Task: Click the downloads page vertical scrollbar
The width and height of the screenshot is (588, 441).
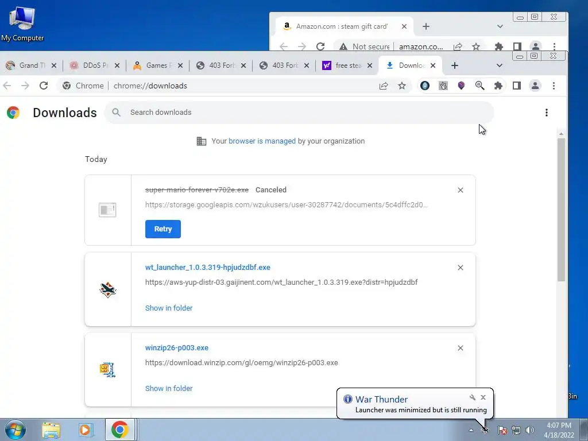Action: point(561,210)
